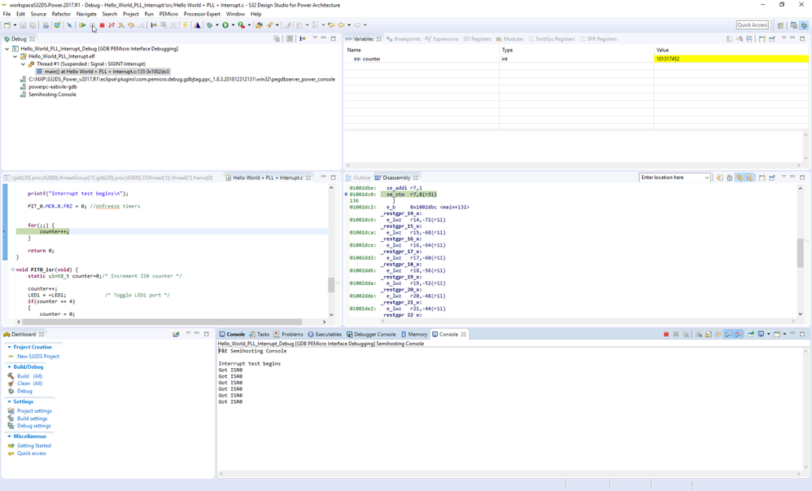The width and height of the screenshot is (812, 491).
Task: Click the Step Over toolbar icon
Action: tap(131, 25)
